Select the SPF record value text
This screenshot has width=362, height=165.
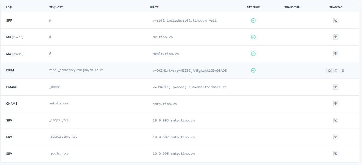[x=184, y=20]
